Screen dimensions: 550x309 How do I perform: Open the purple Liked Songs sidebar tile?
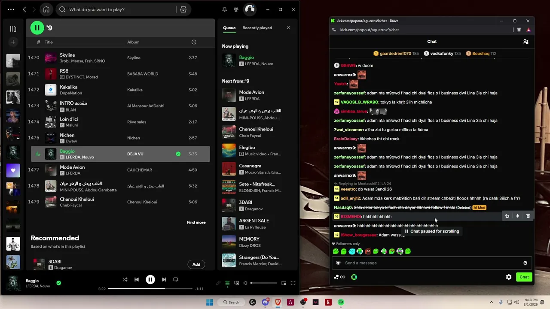pyautogui.click(x=13, y=170)
